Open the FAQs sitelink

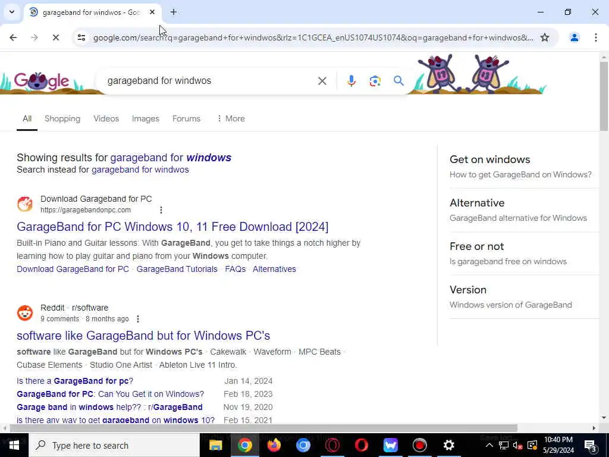click(236, 269)
